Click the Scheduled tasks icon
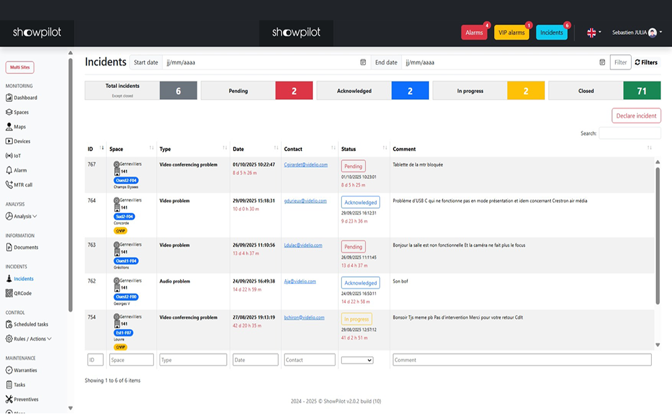 9,324
